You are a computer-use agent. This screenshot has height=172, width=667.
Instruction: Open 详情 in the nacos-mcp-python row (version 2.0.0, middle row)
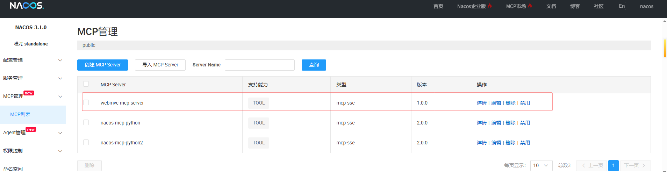click(482, 123)
